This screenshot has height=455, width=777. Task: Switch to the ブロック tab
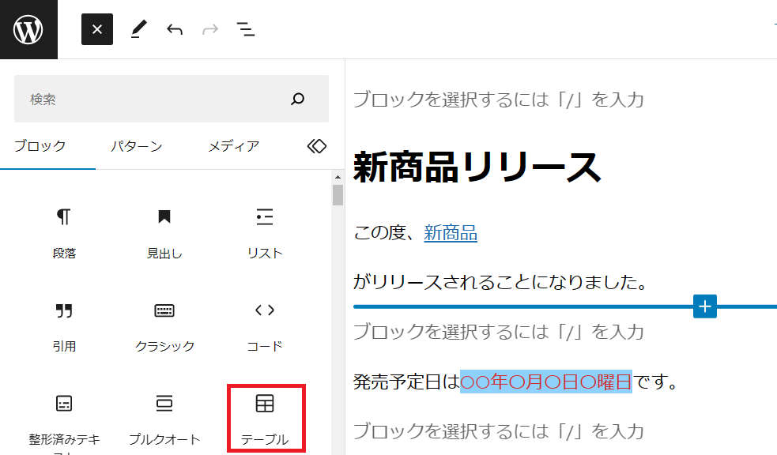40,146
